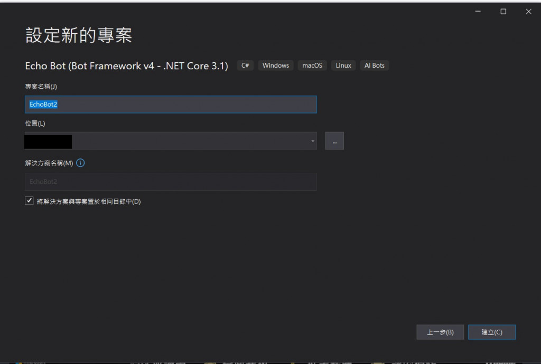Viewport: 541px width, 364px height.
Task: Uncheck place solution and project in same directory
Action: [x=29, y=201]
